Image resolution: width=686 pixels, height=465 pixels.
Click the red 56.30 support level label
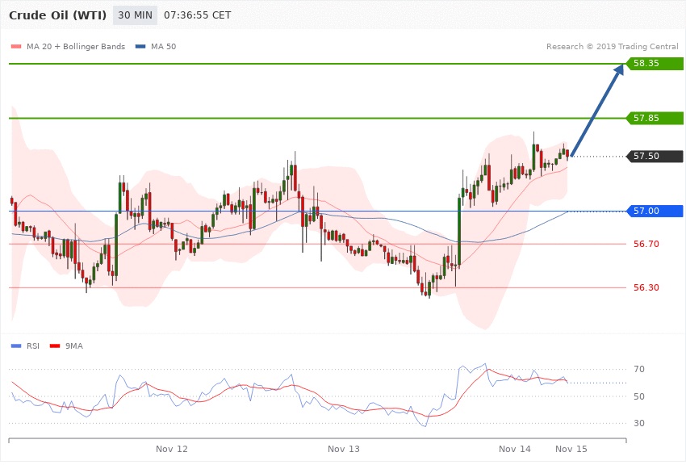[x=646, y=287]
